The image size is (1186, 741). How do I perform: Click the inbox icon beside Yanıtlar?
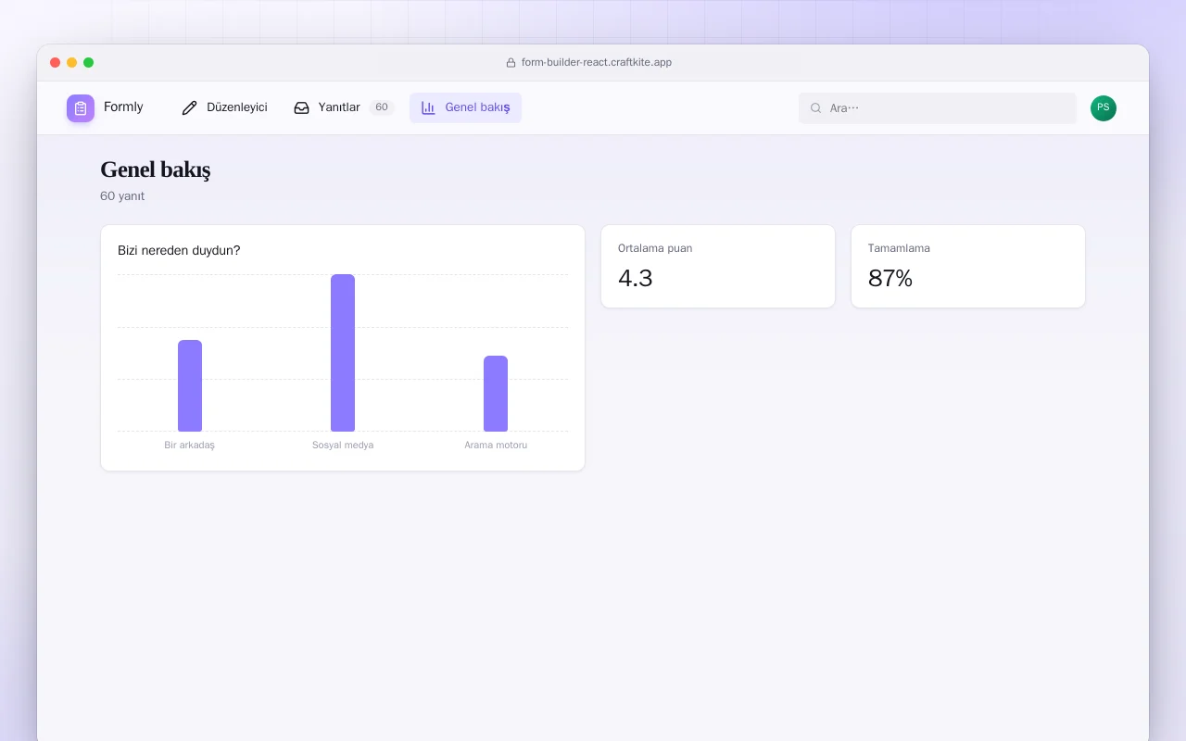pos(301,108)
